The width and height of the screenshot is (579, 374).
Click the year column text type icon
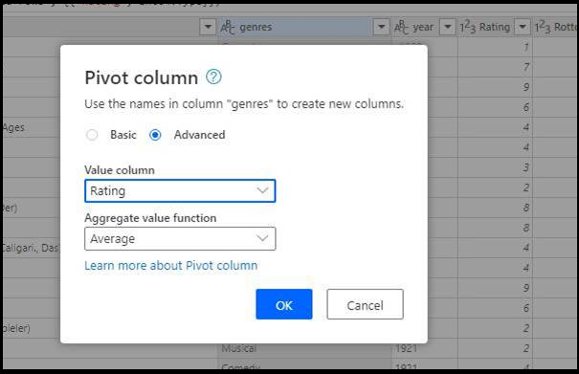(x=401, y=27)
